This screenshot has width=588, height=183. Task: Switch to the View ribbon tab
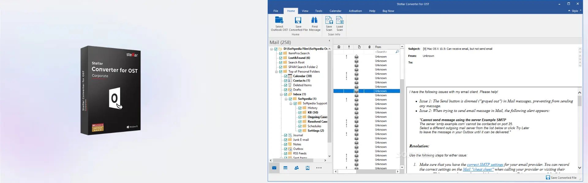click(x=305, y=11)
